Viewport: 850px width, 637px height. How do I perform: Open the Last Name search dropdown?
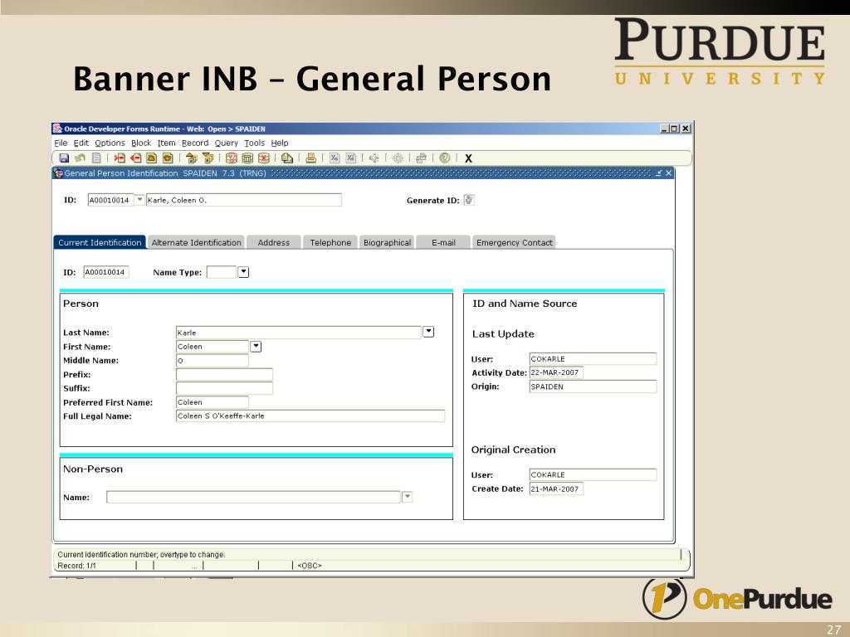(x=428, y=332)
